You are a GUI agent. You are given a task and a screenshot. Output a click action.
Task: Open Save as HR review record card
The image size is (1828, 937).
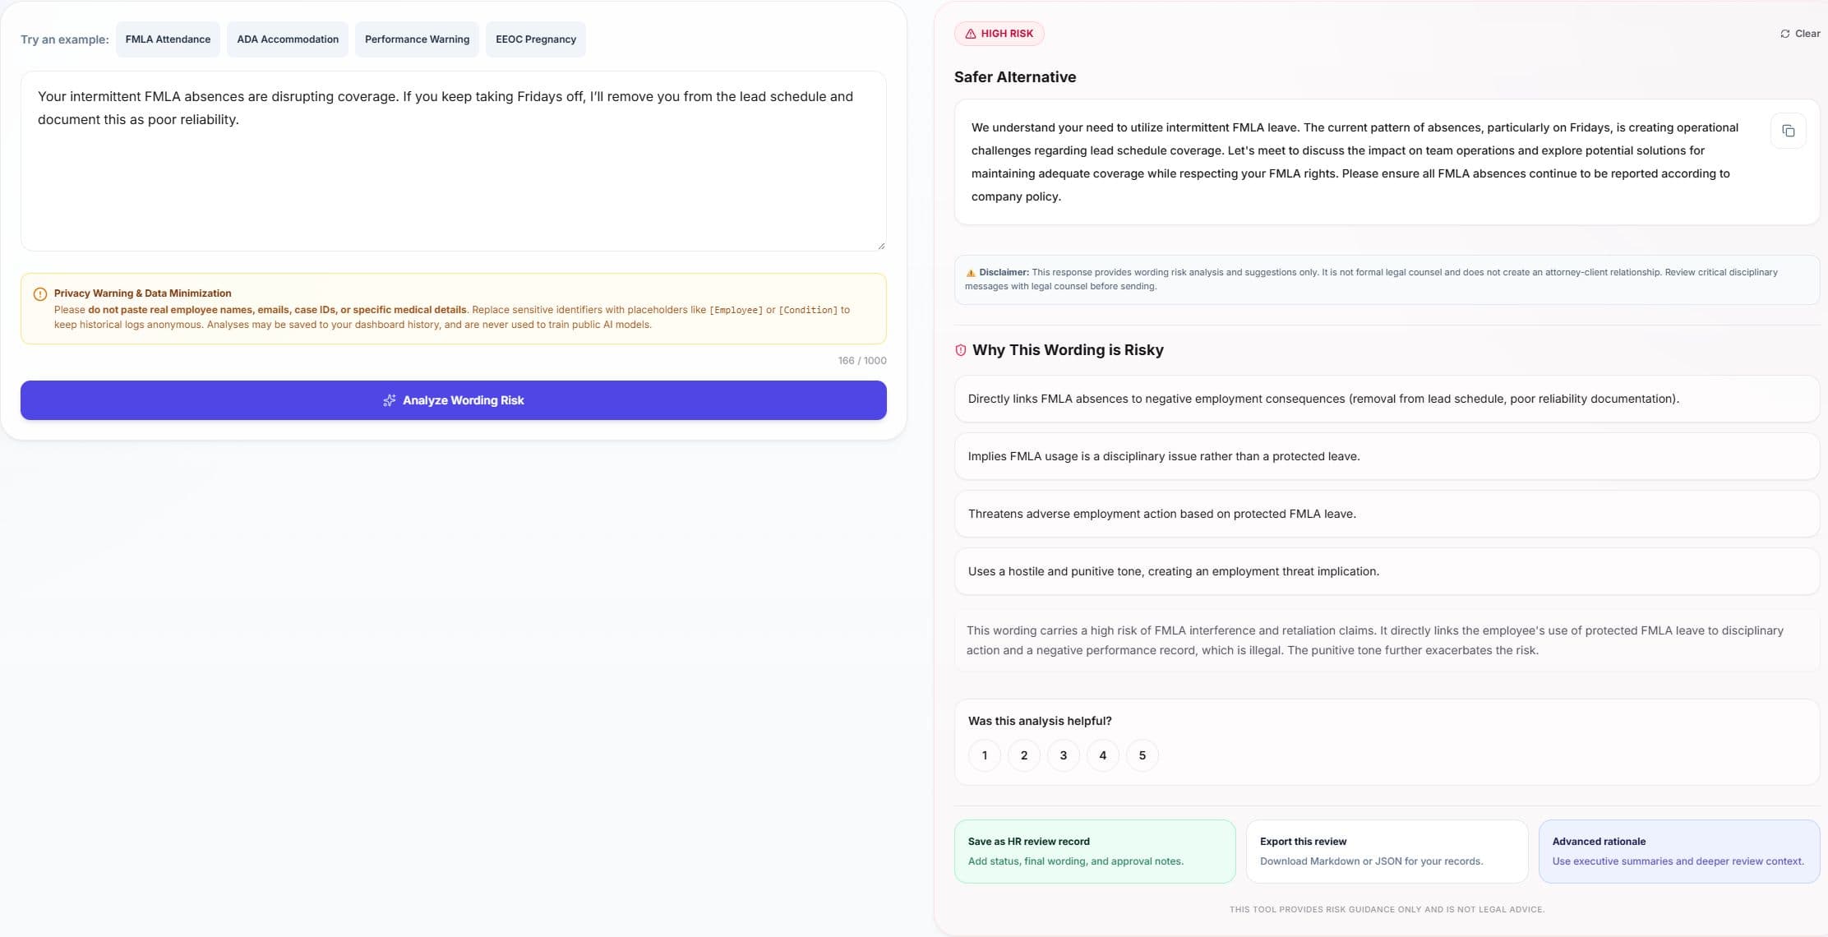(x=1095, y=852)
